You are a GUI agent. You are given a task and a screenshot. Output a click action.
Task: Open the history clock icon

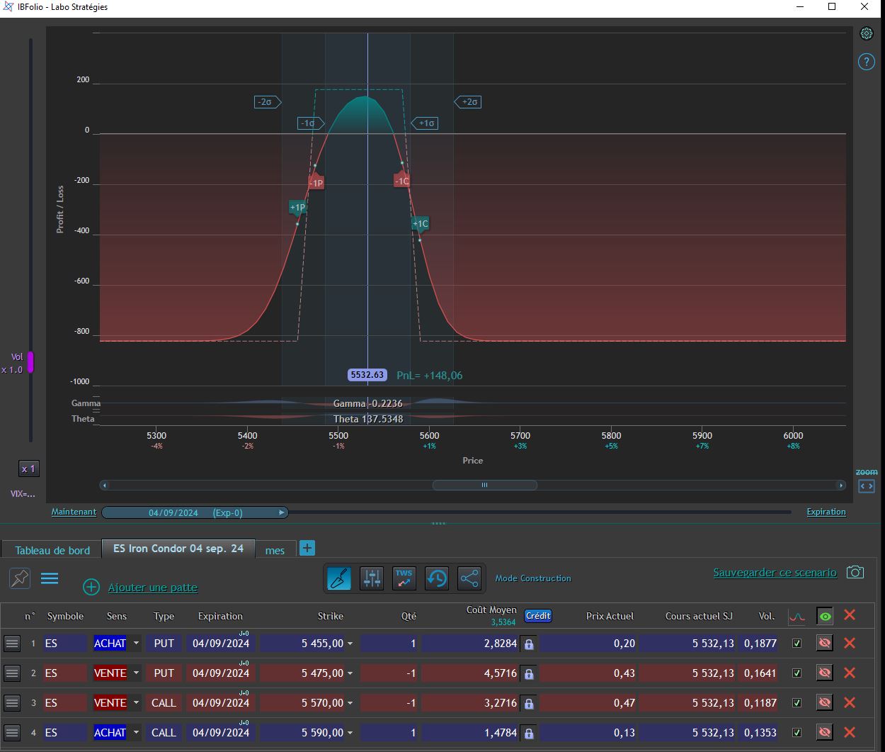pyautogui.click(x=437, y=578)
